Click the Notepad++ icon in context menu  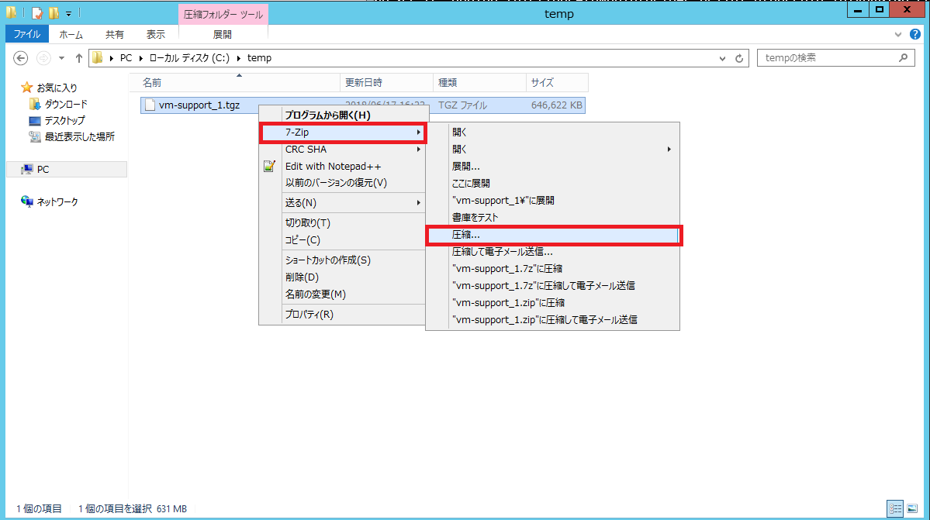coord(269,167)
